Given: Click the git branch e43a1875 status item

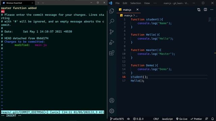Looking at the screenshot, I should (x=117, y=119).
